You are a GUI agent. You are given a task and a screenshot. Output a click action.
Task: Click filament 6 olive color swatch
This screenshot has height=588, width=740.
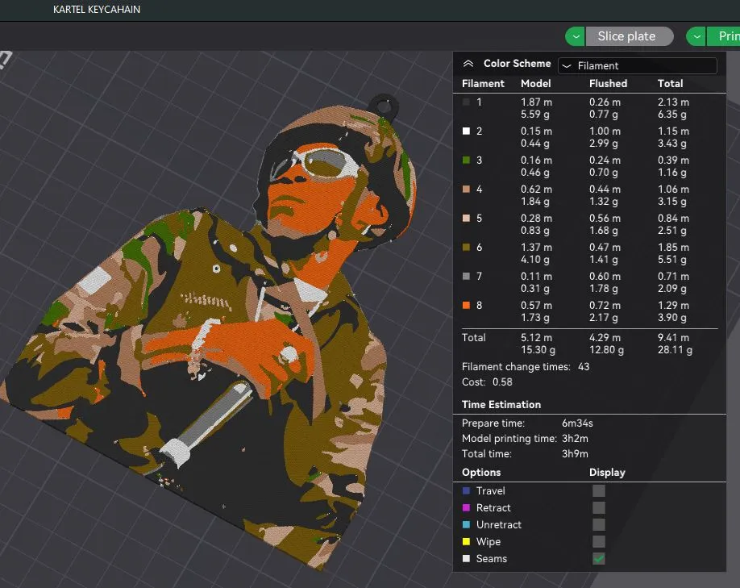(466, 247)
